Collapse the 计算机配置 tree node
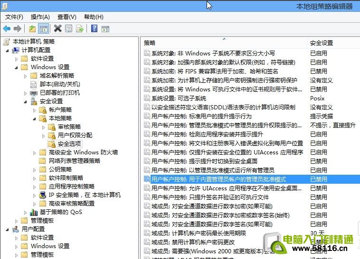This screenshot has width=360, height=259. (8, 50)
